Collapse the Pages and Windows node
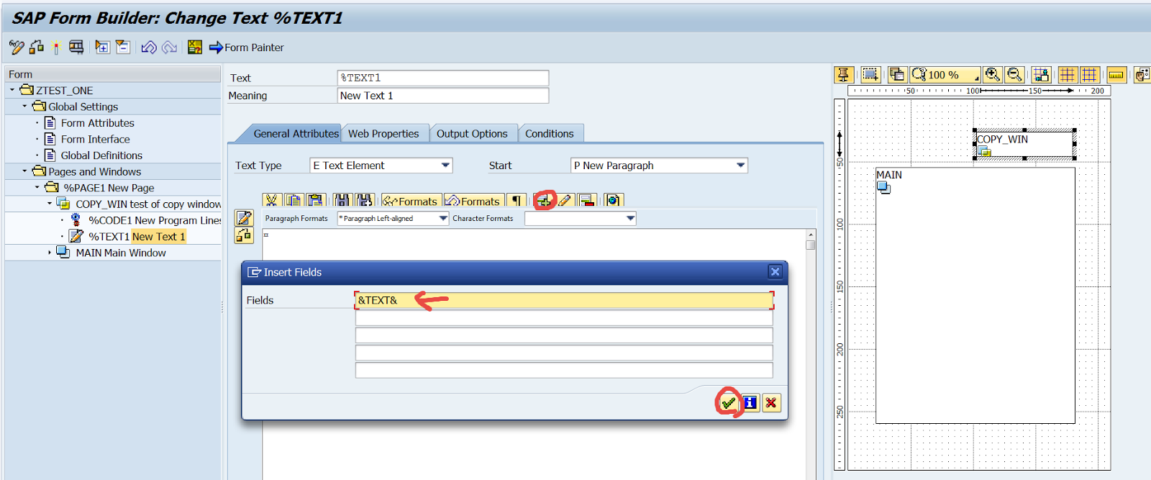 click(24, 171)
